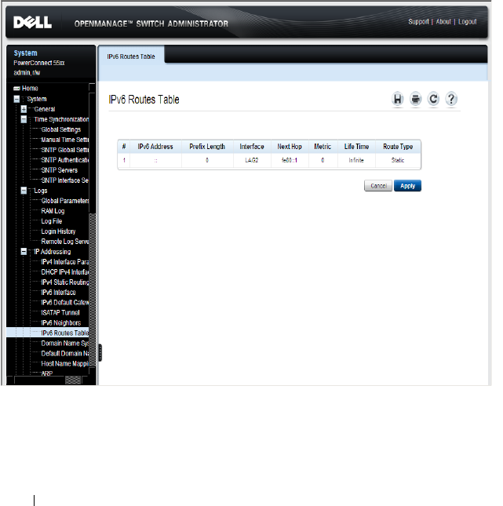
Task: Open IPv4 Static Routing tree item
Action: coord(65,282)
